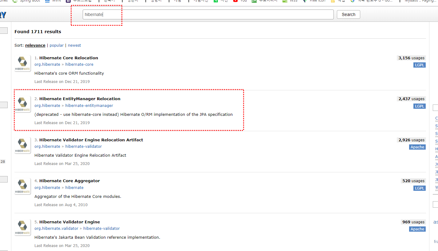Open the Spring Boot bookmark
The width and height of the screenshot is (438, 251).
26,1
